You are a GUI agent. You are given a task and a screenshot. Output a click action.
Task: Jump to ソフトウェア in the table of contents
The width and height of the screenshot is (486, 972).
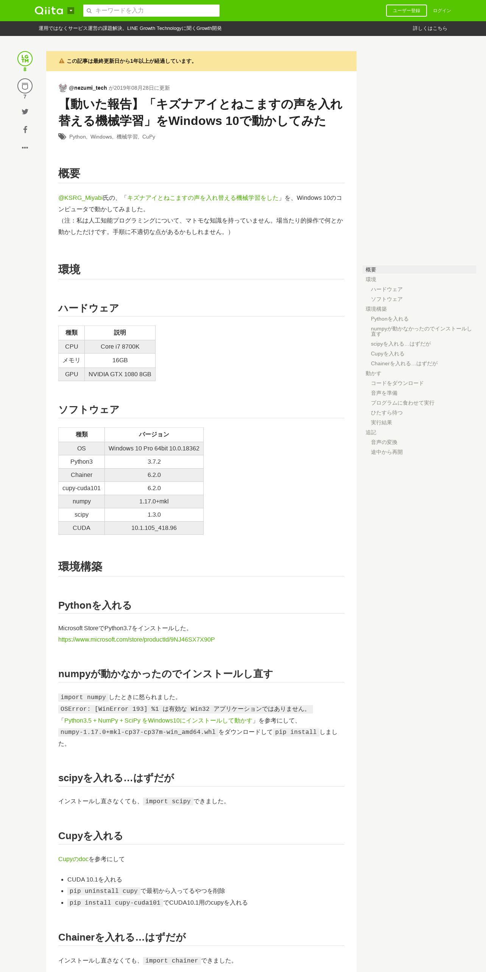point(386,299)
